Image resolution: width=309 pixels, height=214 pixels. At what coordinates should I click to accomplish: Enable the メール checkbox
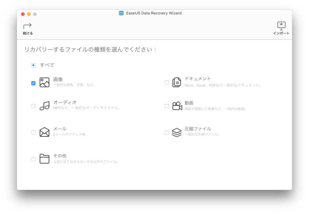click(33, 133)
